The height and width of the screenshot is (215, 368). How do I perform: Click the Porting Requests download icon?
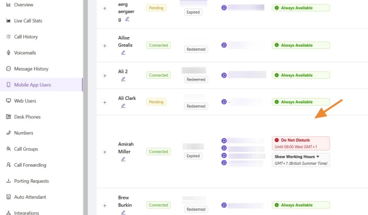(8, 181)
